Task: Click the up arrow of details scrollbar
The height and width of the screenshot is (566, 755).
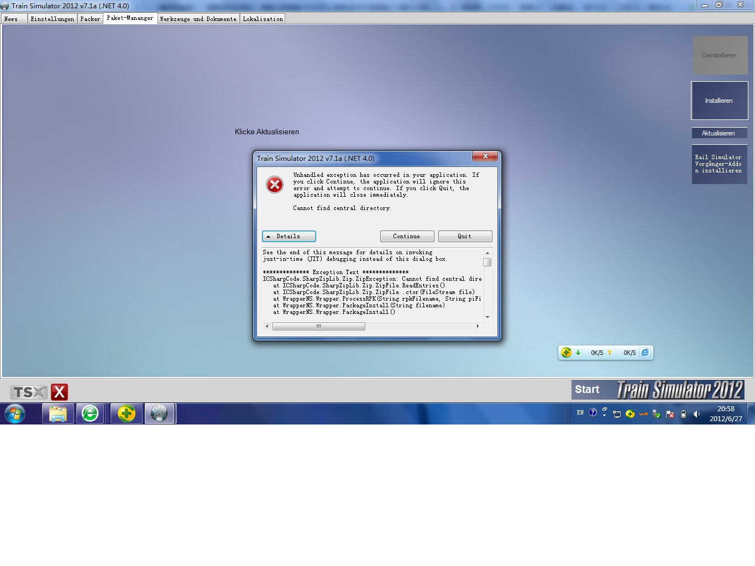Action: (487, 253)
